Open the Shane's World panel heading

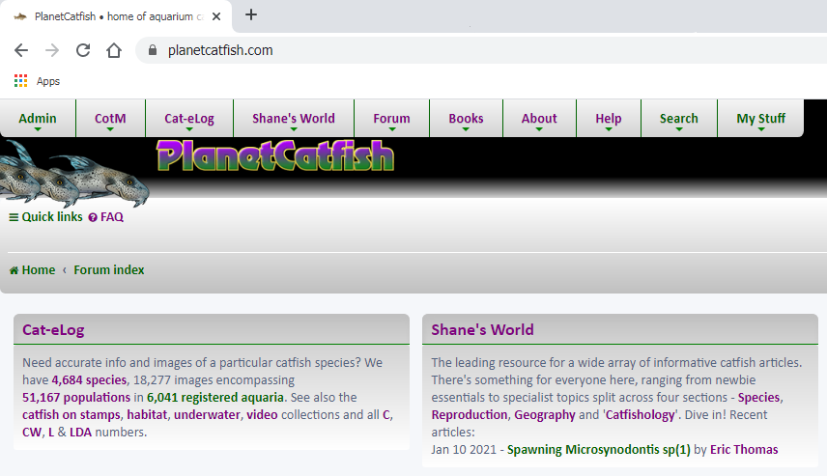(x=483, y=330)
